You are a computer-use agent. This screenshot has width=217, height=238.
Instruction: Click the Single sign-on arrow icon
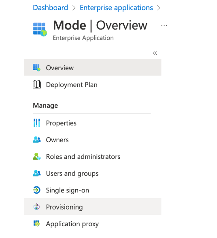(36, 190)
